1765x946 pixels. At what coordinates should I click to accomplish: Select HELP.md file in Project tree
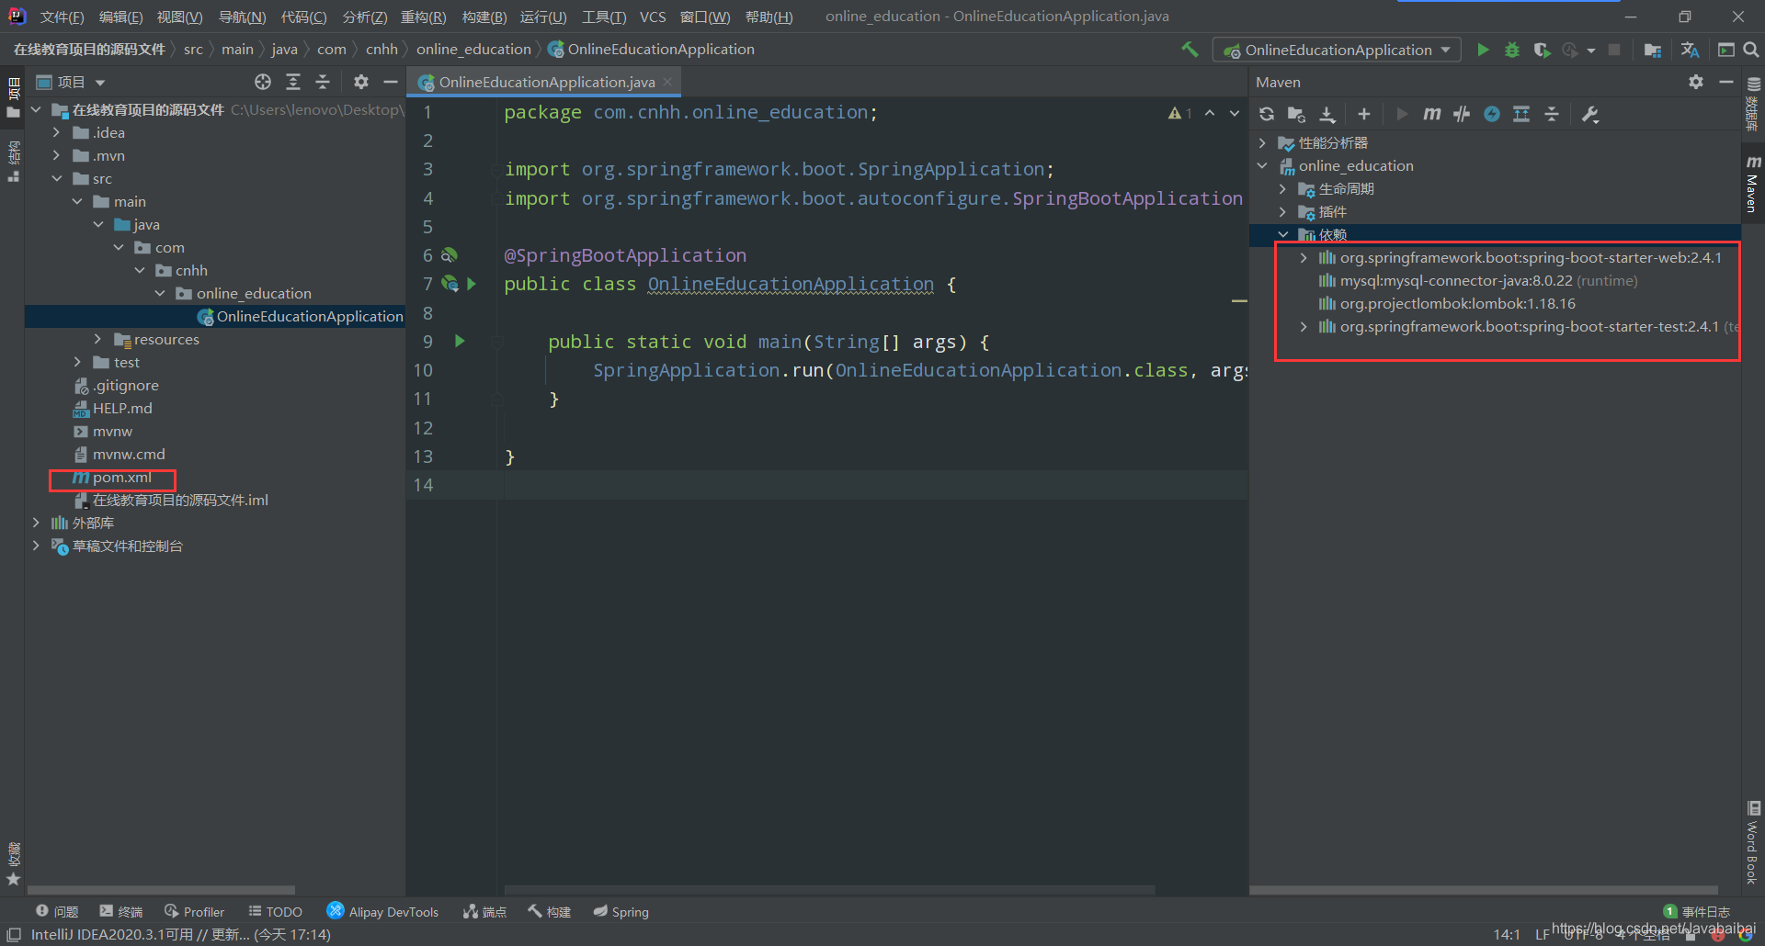pos(112,408)
